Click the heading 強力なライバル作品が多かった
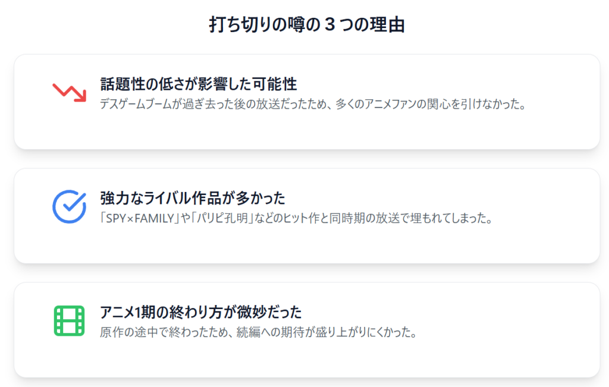 (193, 198)
